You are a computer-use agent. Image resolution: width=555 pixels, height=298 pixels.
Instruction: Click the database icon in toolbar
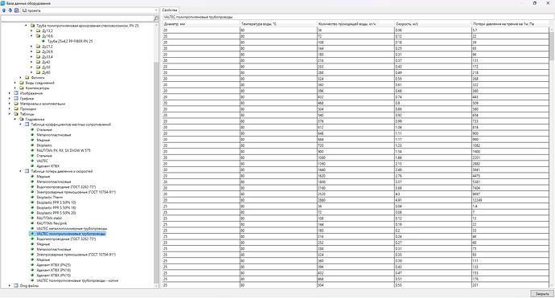coord(16,10)
